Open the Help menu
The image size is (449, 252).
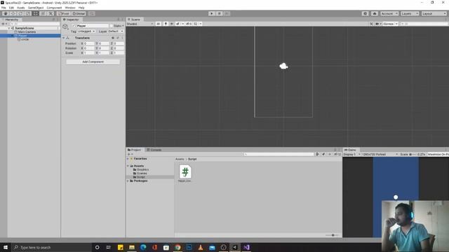click(x=81, y=8)
